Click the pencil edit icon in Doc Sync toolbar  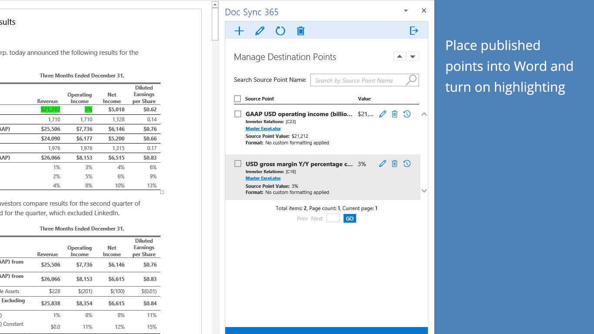click(x=260, y=31)
